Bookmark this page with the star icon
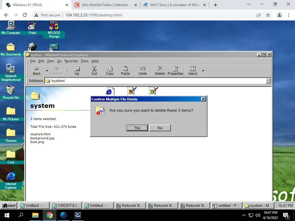The height and width of the screenshot is (221, 295). pos(268,15)
